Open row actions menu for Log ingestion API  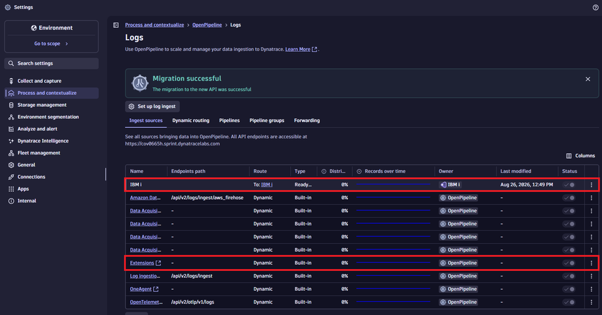(591, 276)
